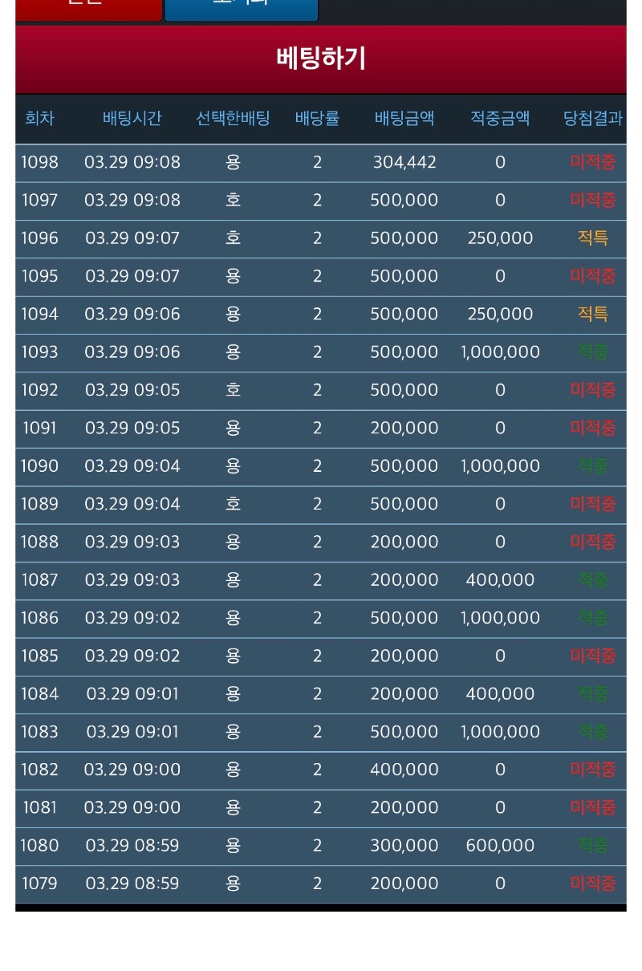The height and width of the screenshot is (971, 642).
Task: Click the 당첨결과 column header
Action: [592, 119]
